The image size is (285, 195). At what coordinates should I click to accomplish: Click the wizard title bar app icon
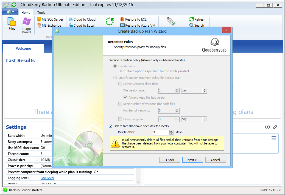[x=57, y=31]
